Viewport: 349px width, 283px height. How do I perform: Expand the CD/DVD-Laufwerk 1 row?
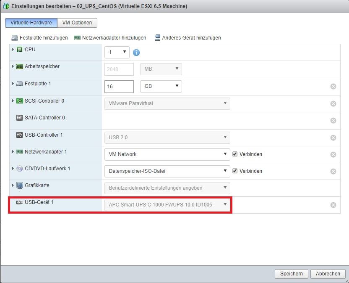click(13, 168)
